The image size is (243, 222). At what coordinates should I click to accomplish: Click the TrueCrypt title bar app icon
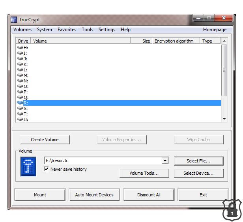14,20
